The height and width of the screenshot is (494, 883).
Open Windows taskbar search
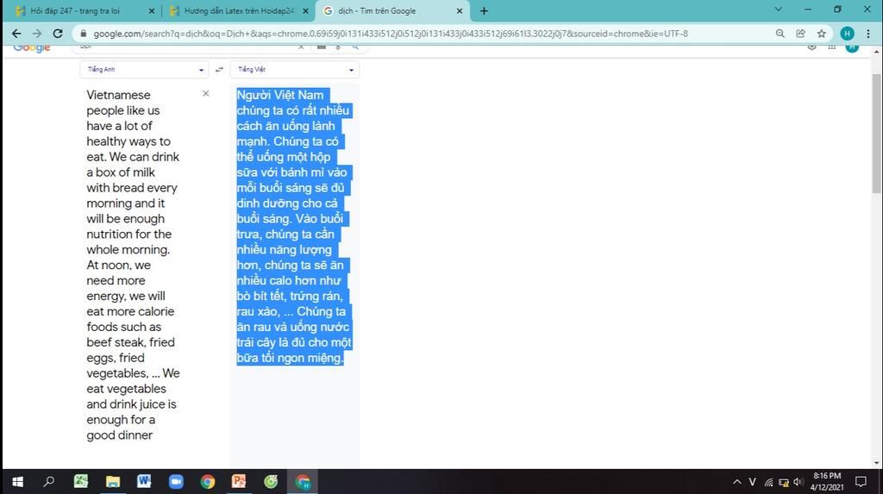[x=49, y=482]
